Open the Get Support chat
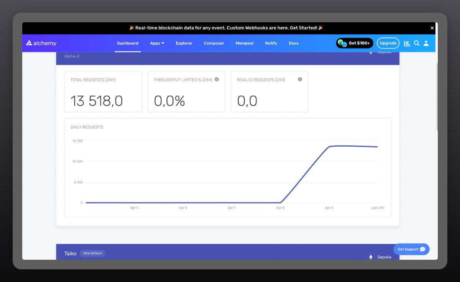 point(411,249)
